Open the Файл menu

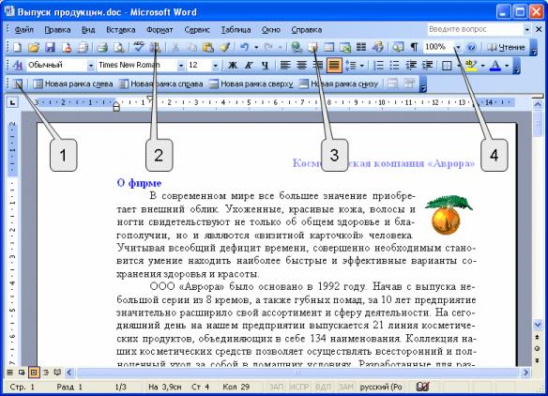click(24, 30)
